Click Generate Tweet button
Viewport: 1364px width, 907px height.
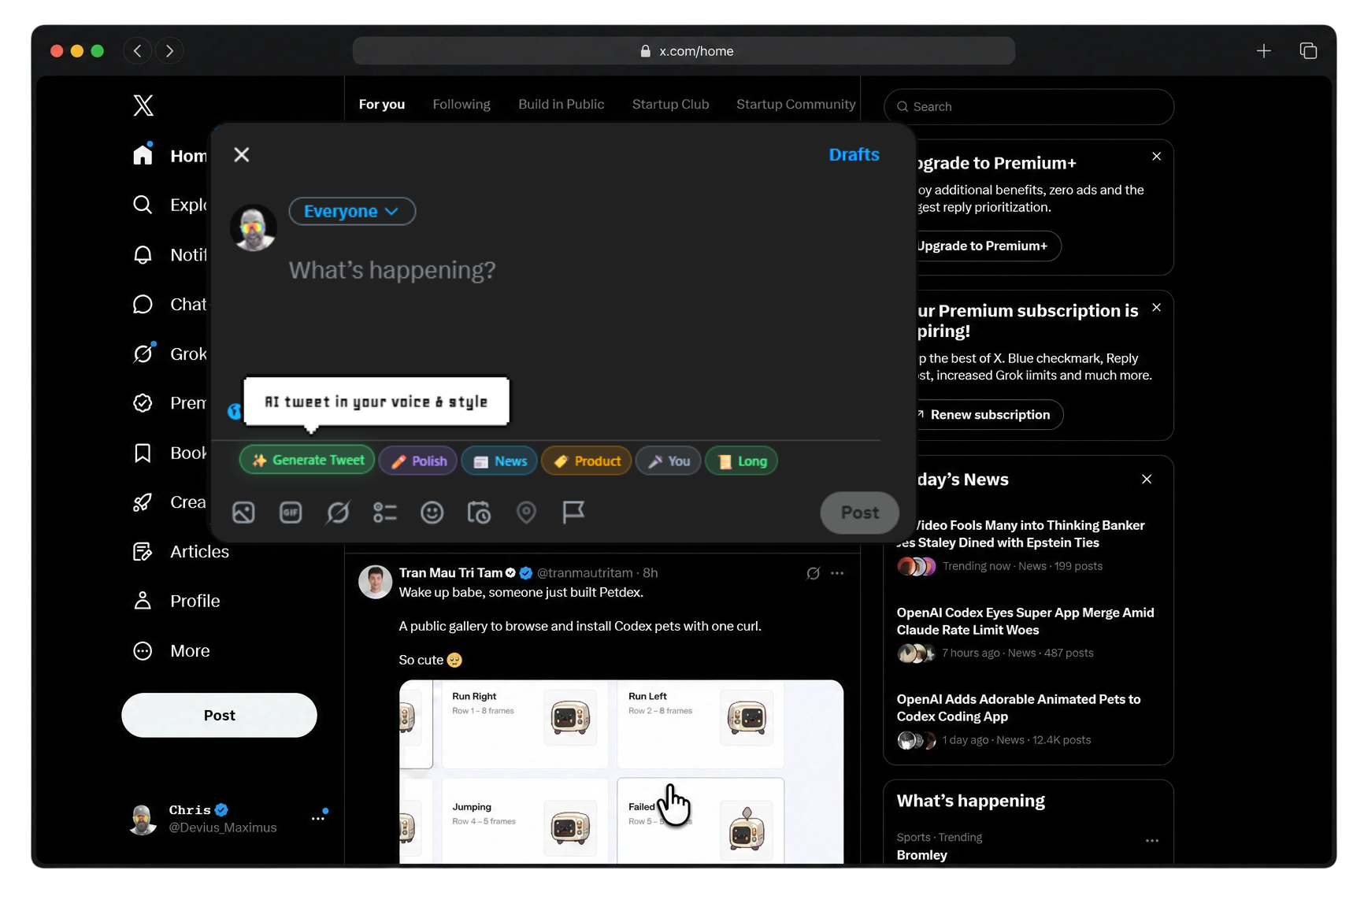[x=308, y=461]
